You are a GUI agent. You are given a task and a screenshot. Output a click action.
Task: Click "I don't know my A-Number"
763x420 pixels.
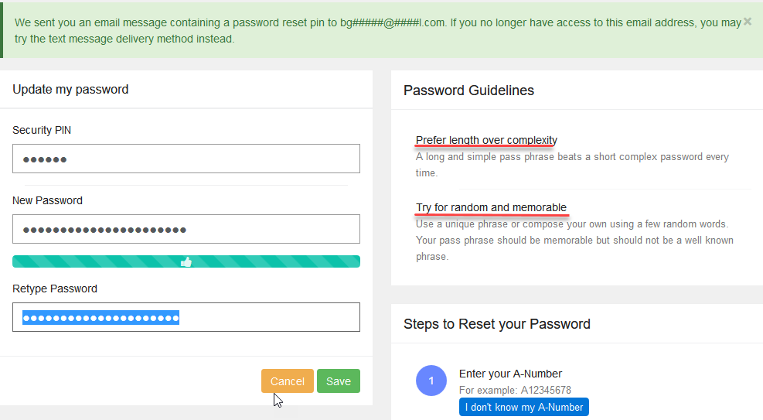[x=523, y=407]
